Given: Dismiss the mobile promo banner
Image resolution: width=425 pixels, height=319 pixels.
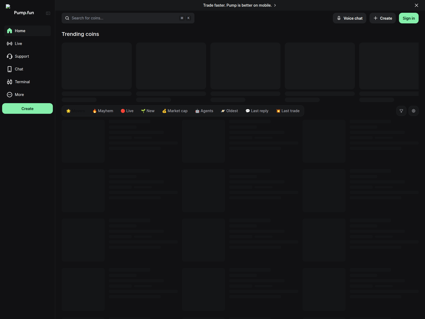Looking at the screenshot, I should point(416,5).
